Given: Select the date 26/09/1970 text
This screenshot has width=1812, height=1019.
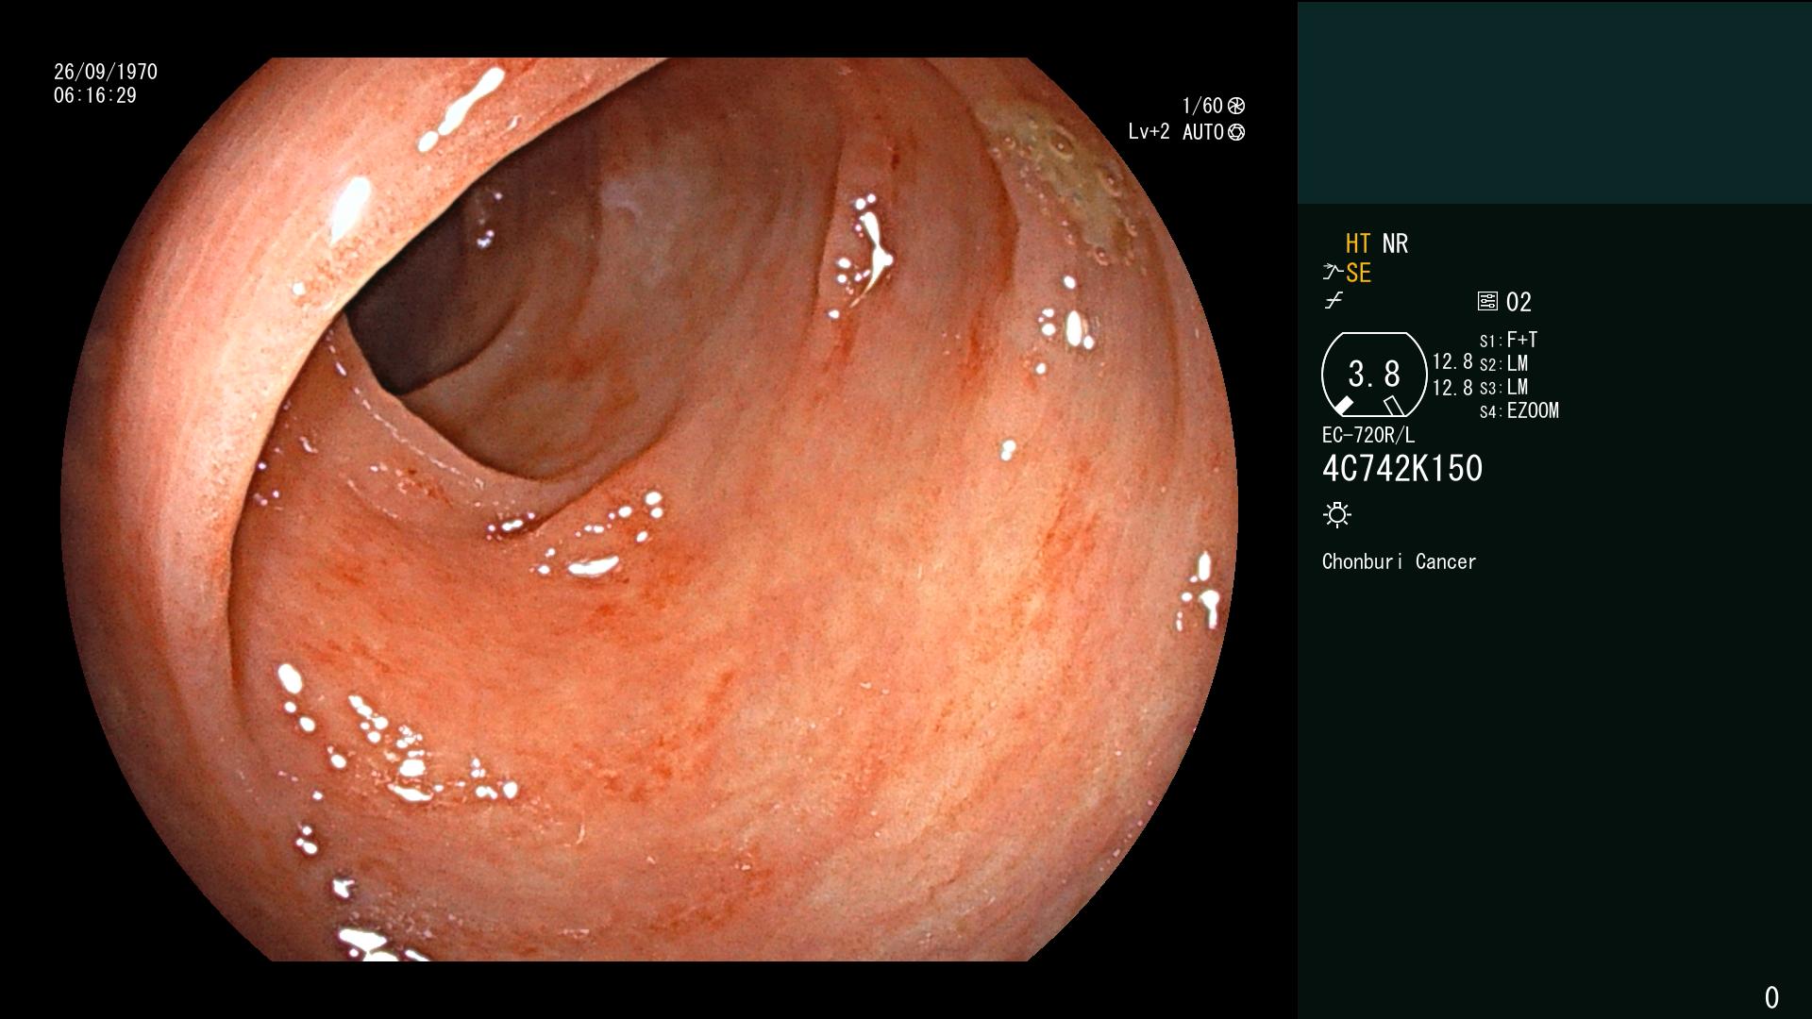Looking at the screenshot, I should pos(106,72).
